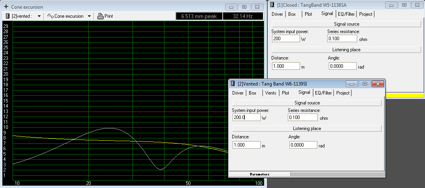Image resolution: width=425 pixels, height=188 pixels.
Task: Open Box tab in Closed TangBand window
Action: (292, 14)
